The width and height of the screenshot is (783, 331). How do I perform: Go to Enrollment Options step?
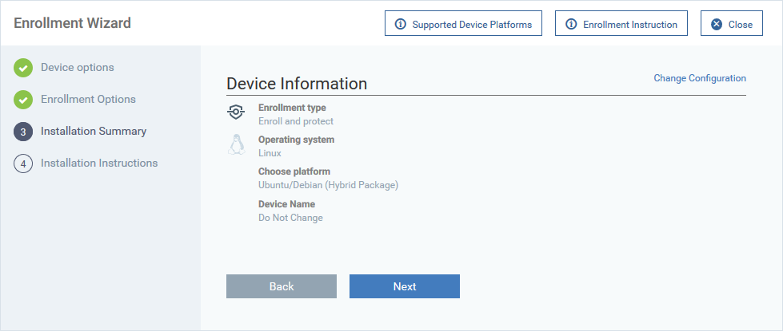(x=89, y=99)
